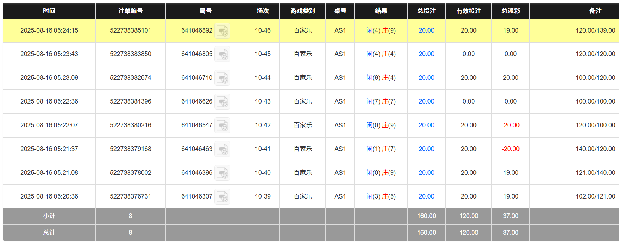
Task: Click the replay icon next to 641046710
Action: (x=222, y=78)
